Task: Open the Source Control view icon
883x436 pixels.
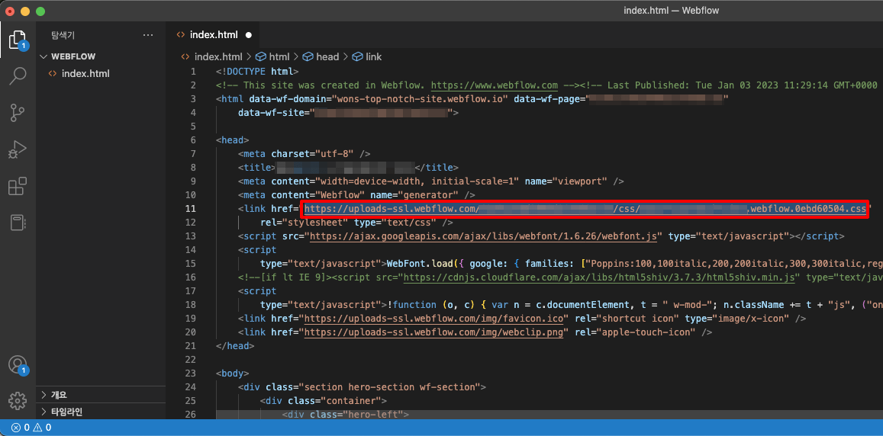Action: 18,113
